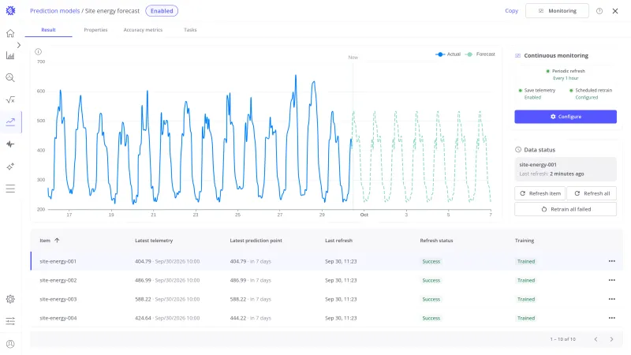Click the help question mark icon

599,11
